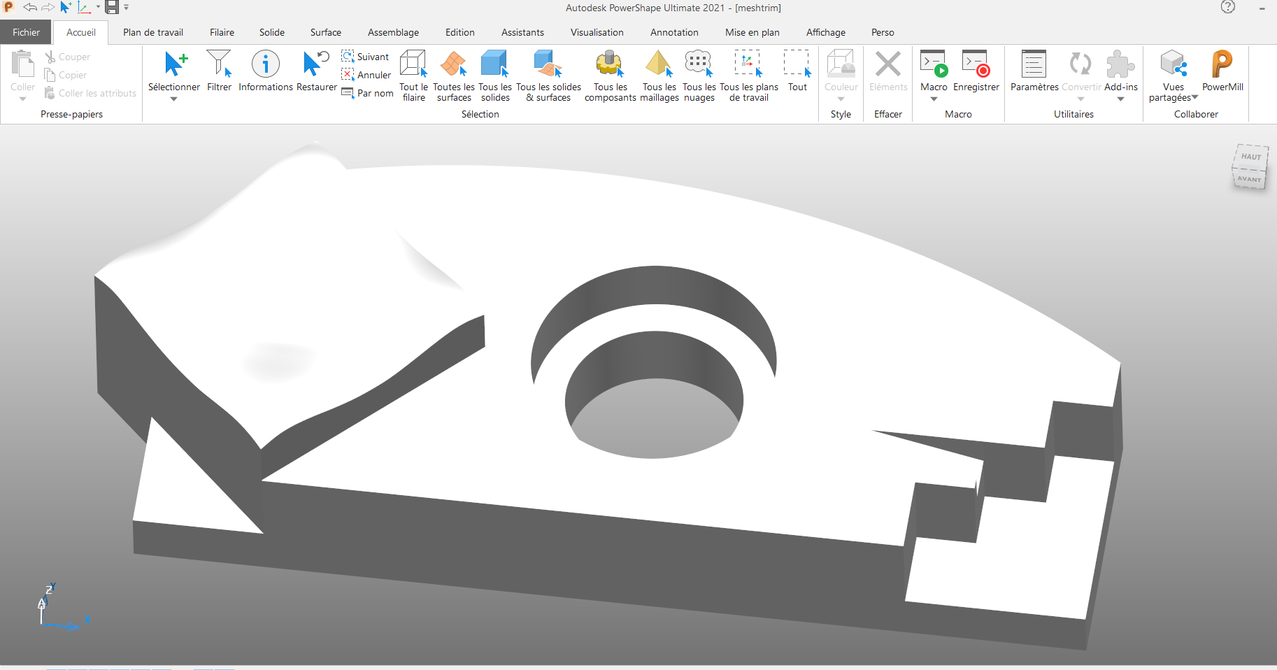Click Enregistrer macro record button

(976, 65)
